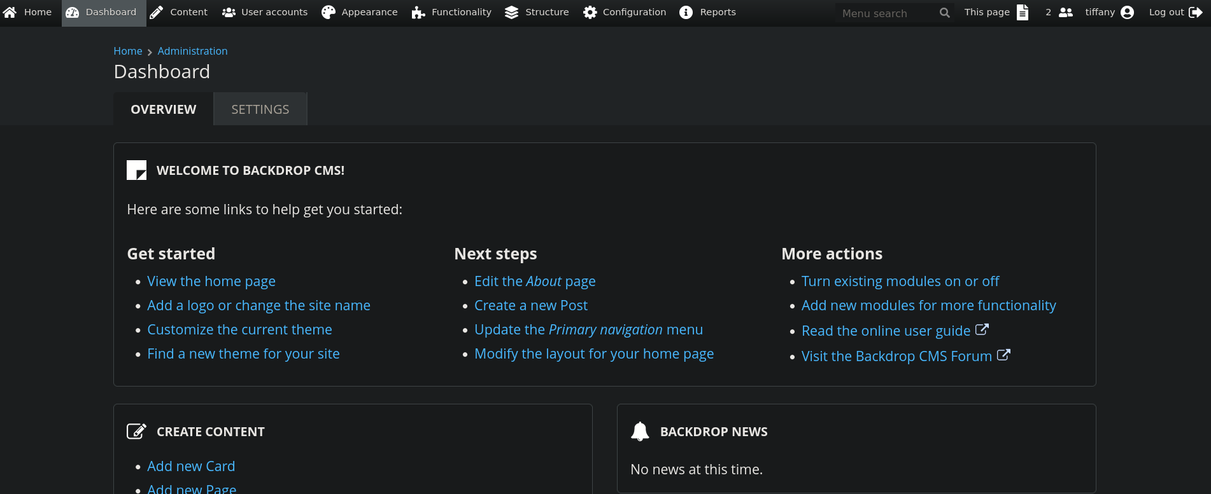This screenshot has width=1211, height=494.
Task: Go to Administration breadcrumb link
Action: 192,51
